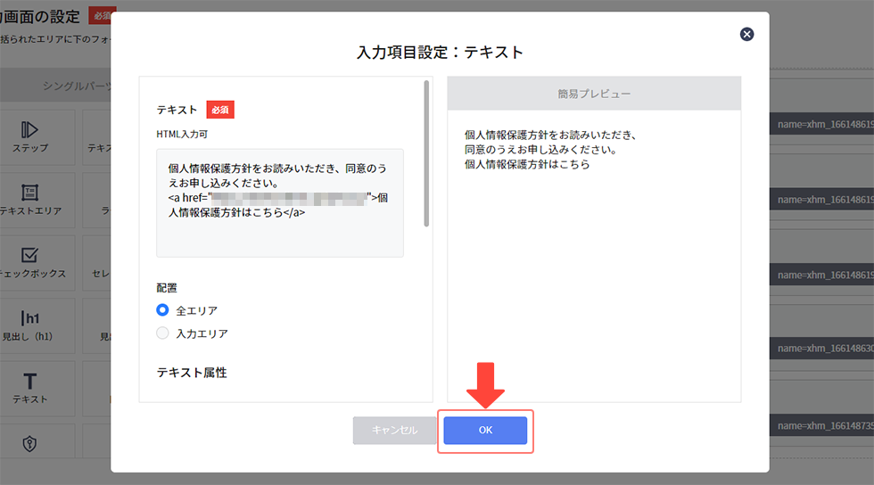Click the first name=xhm_ row behind the dialog

pos(822,124)
